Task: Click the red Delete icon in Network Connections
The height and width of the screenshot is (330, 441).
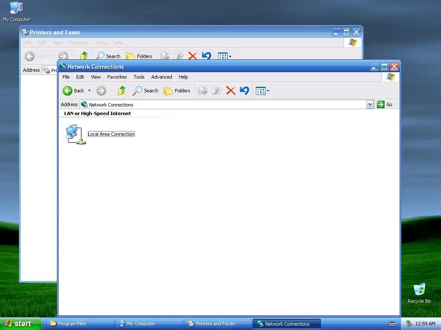Action: (231, 91)
